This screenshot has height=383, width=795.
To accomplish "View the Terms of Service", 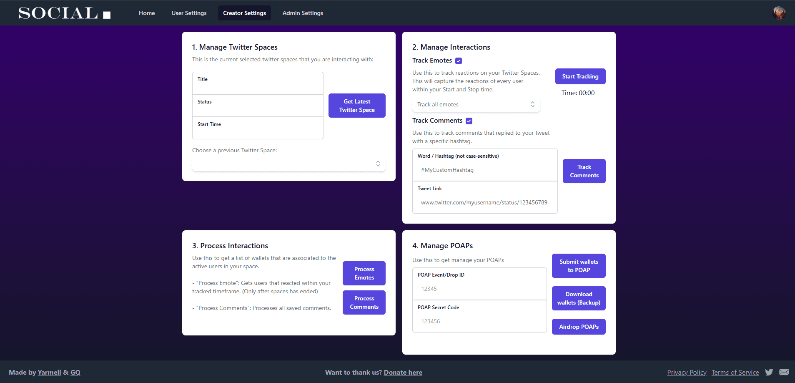I will (x=735, y=372).
